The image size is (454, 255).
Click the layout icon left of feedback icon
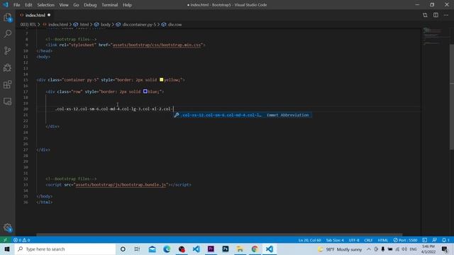pos(425,240)
